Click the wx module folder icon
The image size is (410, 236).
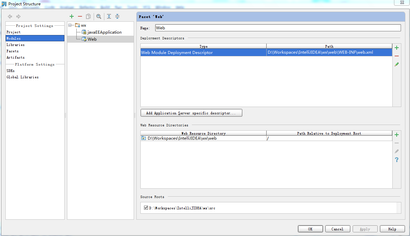pos(77,25)
